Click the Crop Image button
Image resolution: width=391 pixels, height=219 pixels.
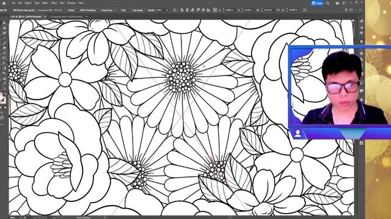[137, 10]
